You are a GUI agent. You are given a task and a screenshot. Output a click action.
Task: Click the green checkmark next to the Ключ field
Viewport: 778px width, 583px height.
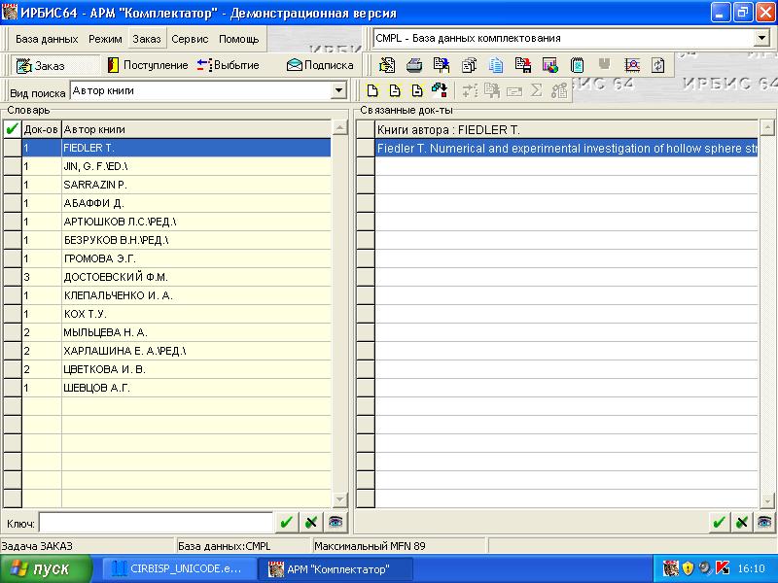(286, 522)
